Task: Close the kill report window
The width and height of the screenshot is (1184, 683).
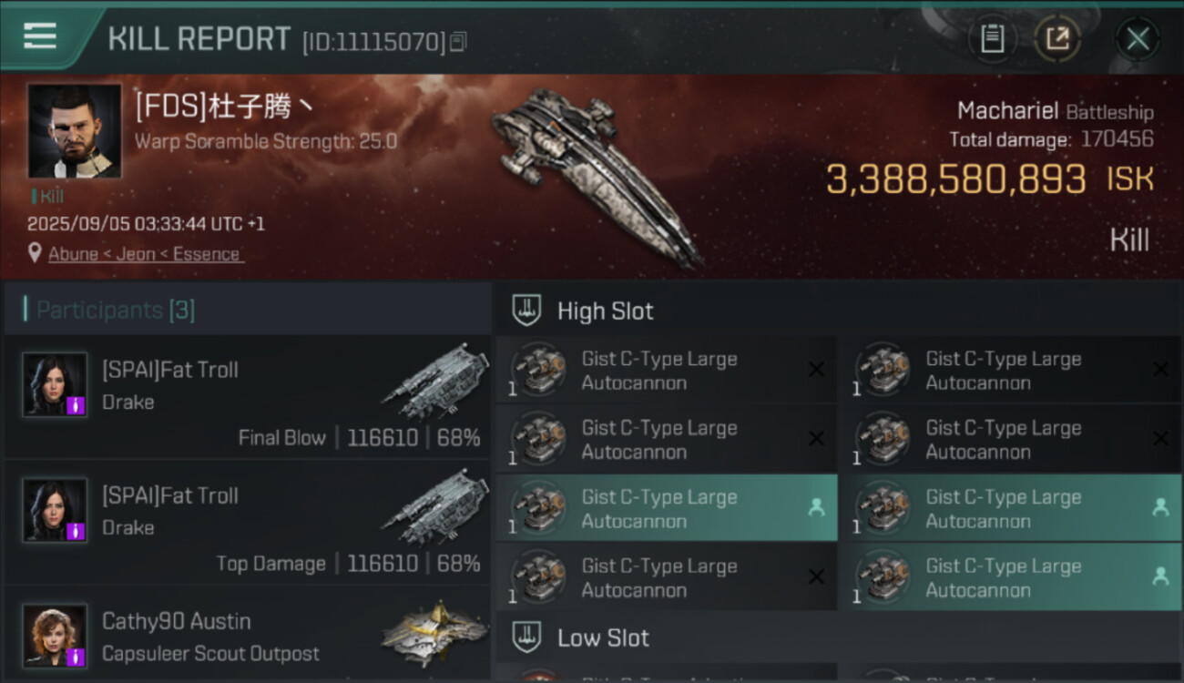Action: point(1138,39)
